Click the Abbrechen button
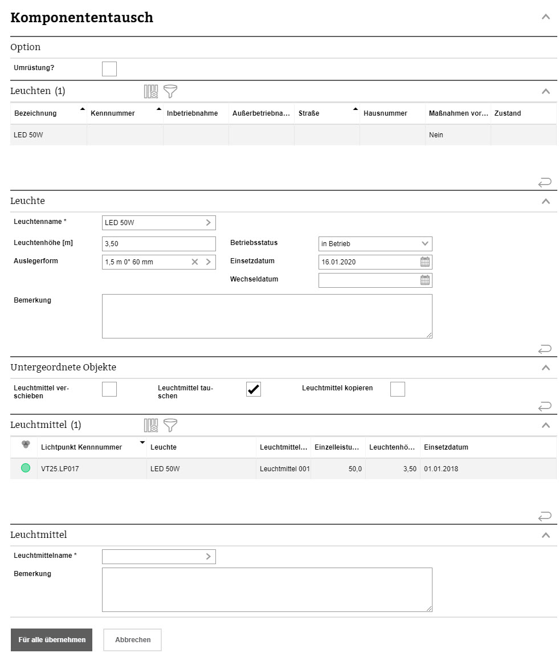Viewport: 559px width, 661px height. (133, 640)
